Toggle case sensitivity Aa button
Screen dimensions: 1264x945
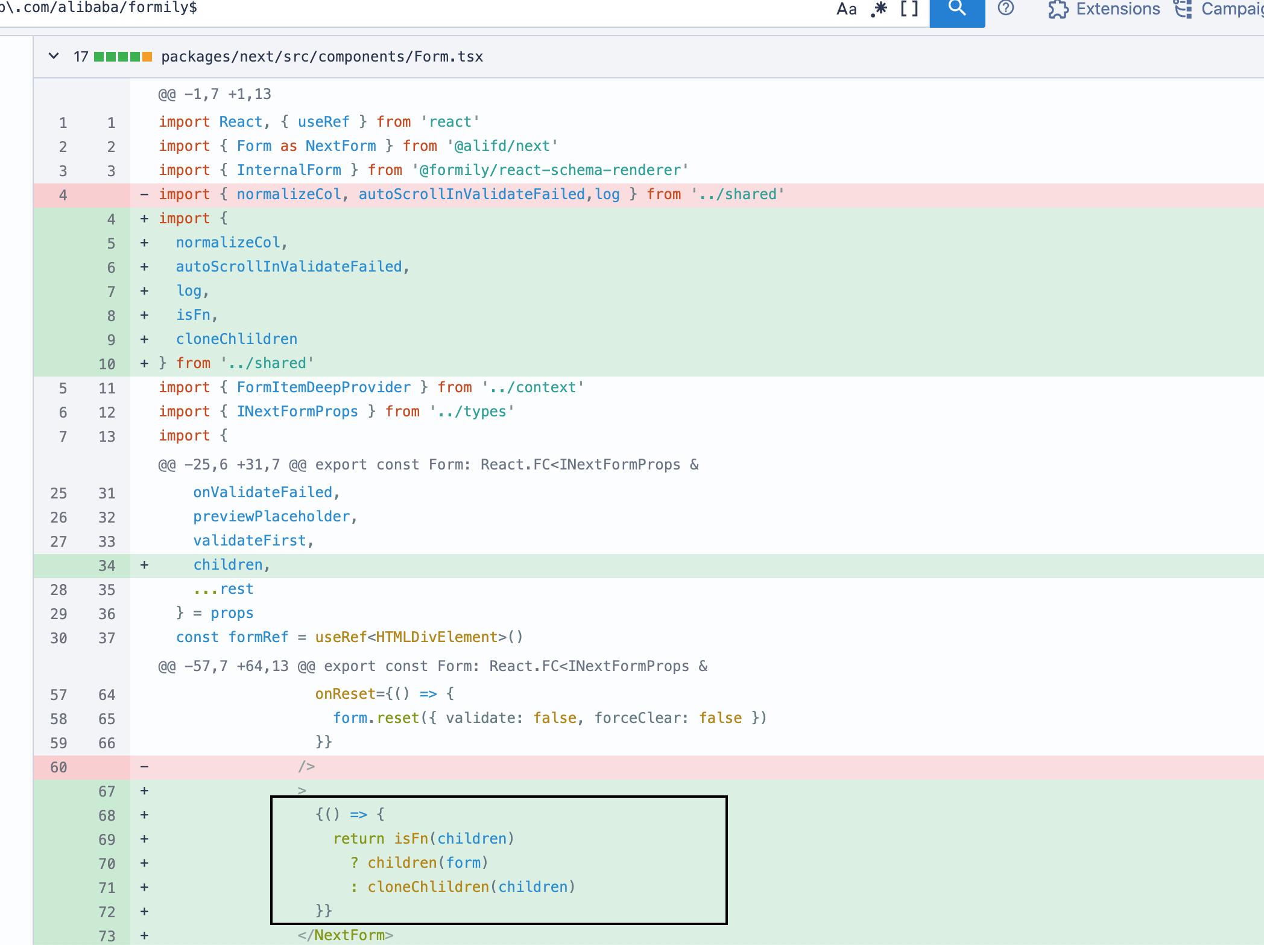[846, 9]
